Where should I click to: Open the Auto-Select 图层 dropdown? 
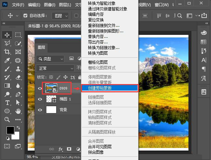coord(60,16)
